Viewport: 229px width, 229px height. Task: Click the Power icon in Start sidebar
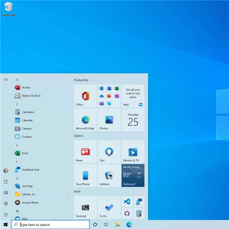point(6,214)
